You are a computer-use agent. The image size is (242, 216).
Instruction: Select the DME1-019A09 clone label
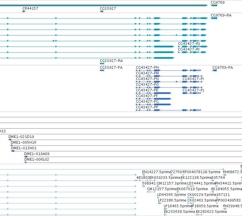point(37,154)
